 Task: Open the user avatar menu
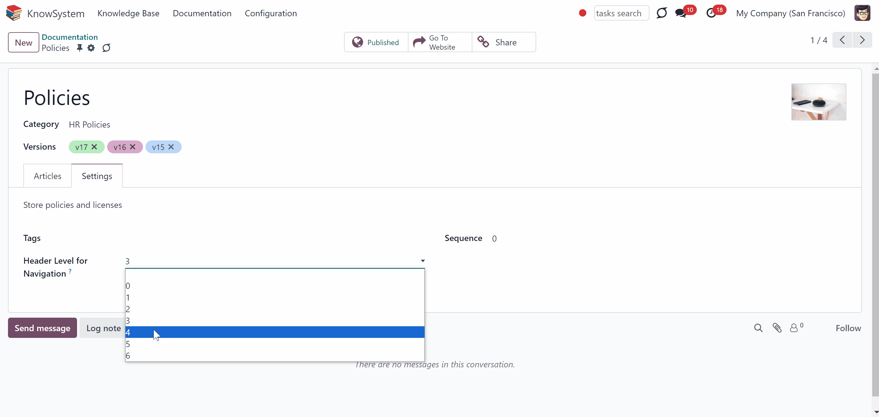point(862,13)
